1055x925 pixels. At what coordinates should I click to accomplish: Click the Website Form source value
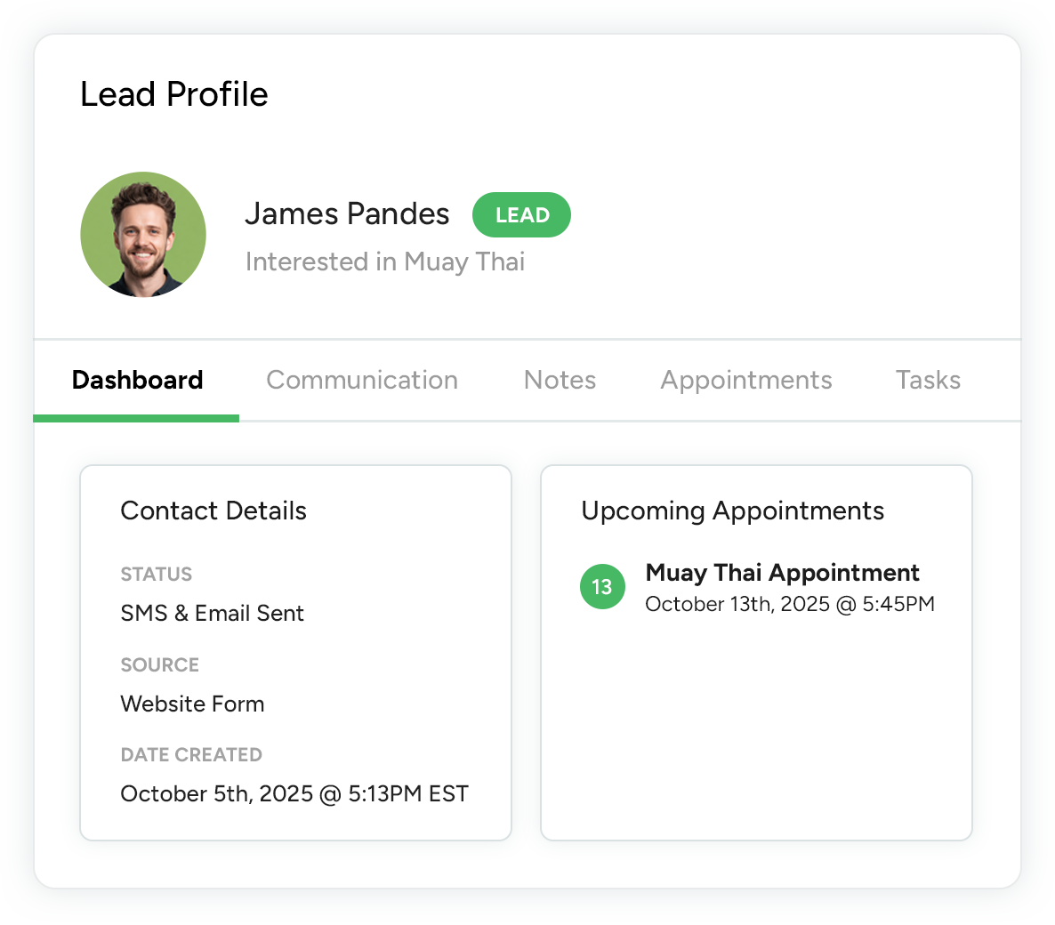click(192, 704)
